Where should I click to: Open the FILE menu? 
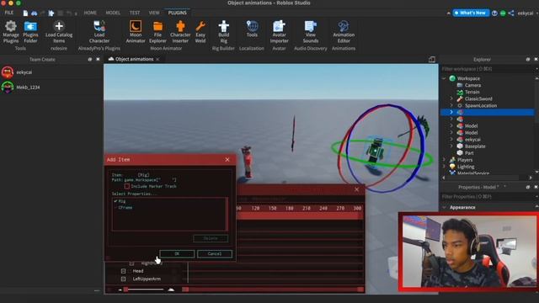click(9, 13)
